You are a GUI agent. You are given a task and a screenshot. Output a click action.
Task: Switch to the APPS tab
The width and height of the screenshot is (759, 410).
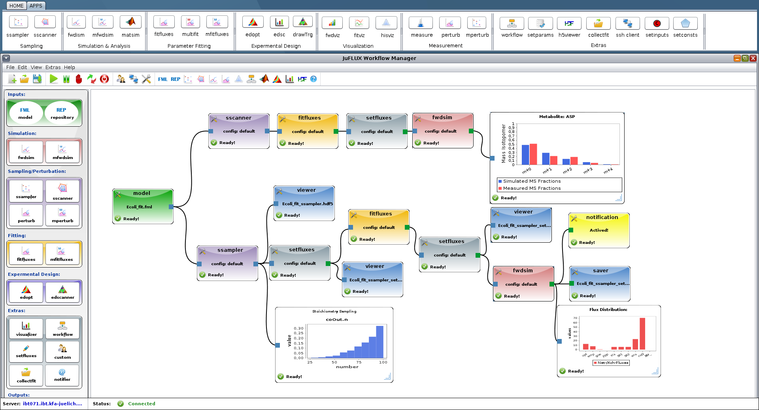pyautogui.click(x=36, y=6)
